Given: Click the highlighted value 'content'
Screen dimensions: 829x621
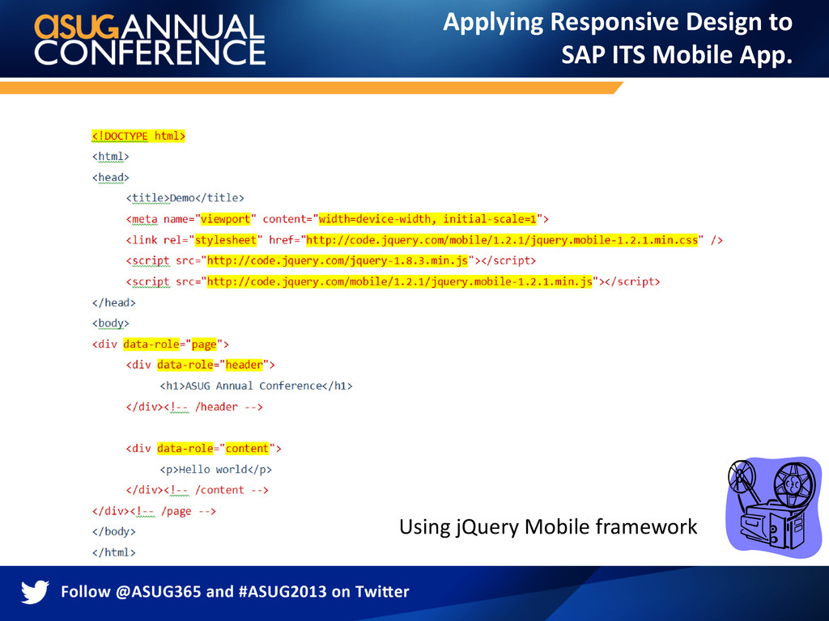Looking at the screenshot, I should (x=248, y=449).
